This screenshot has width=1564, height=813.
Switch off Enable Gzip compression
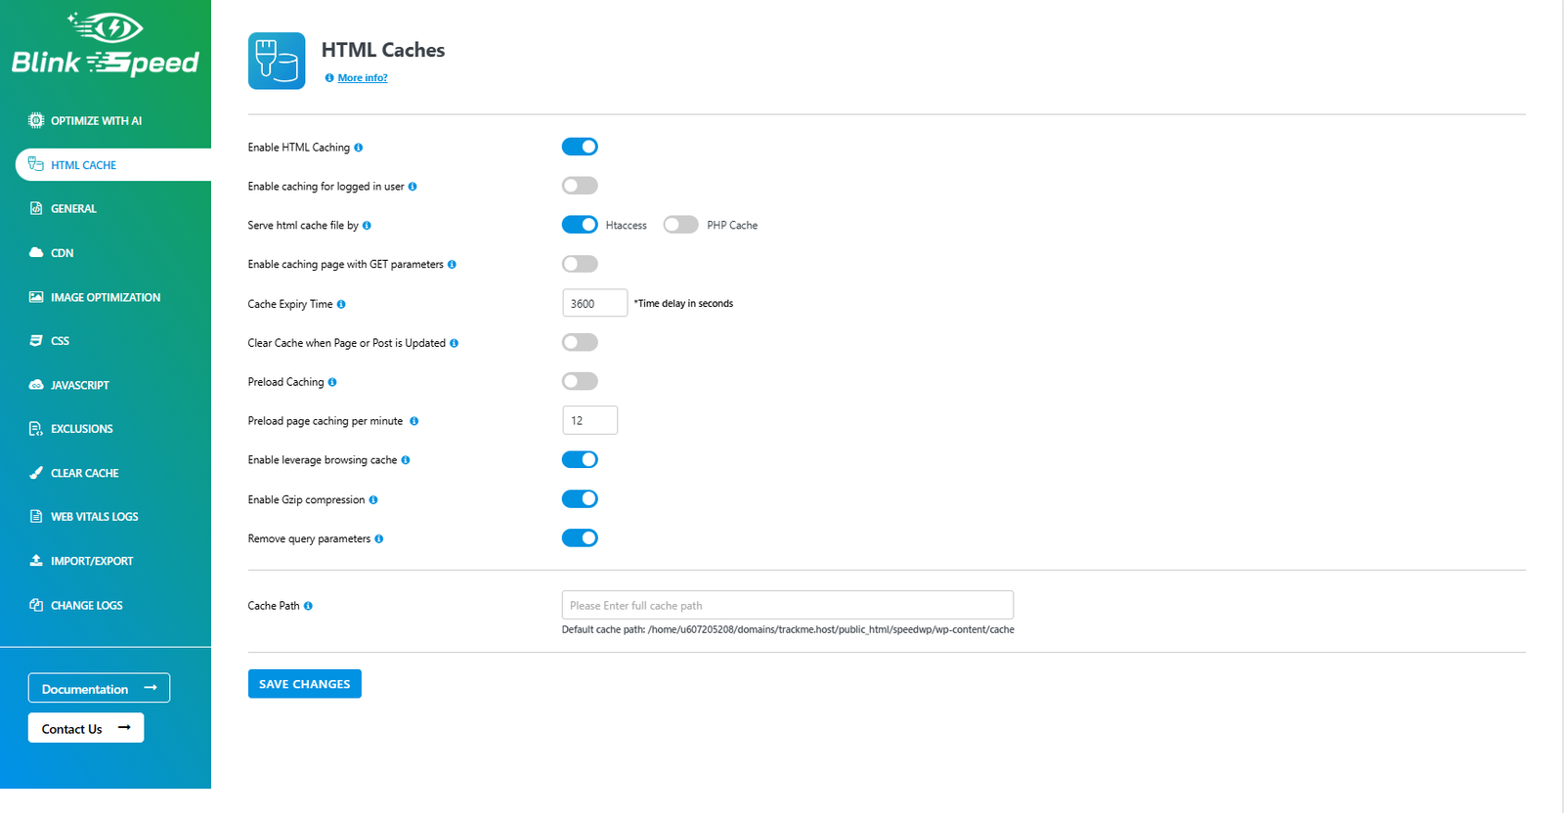[580, 498]
